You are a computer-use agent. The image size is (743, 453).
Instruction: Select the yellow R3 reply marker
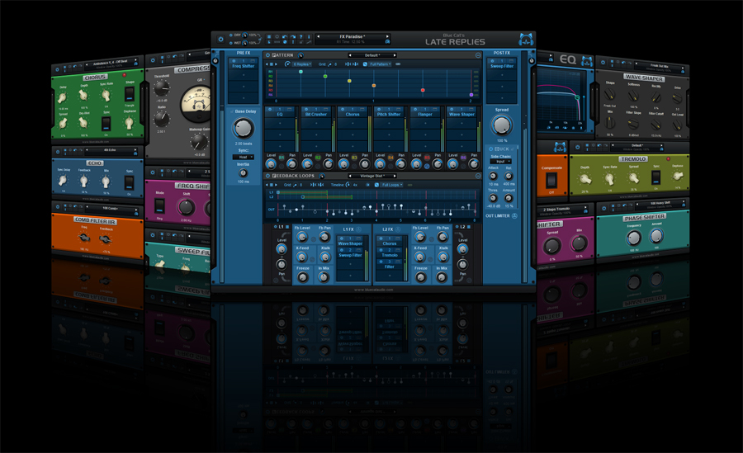click(350, 81)
